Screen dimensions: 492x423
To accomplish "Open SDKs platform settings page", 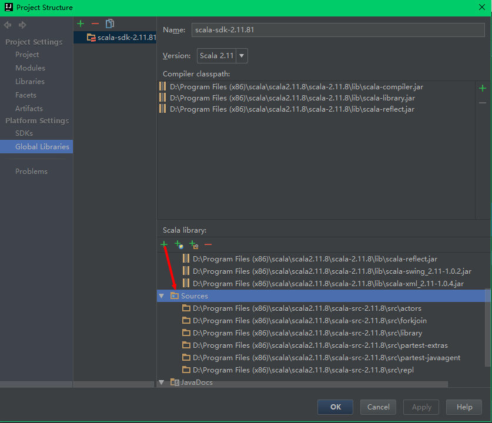I will coord(24,133).
